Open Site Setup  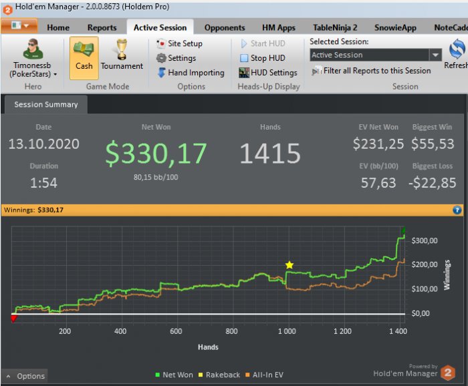pyautogui.click(x=179, y=43)
